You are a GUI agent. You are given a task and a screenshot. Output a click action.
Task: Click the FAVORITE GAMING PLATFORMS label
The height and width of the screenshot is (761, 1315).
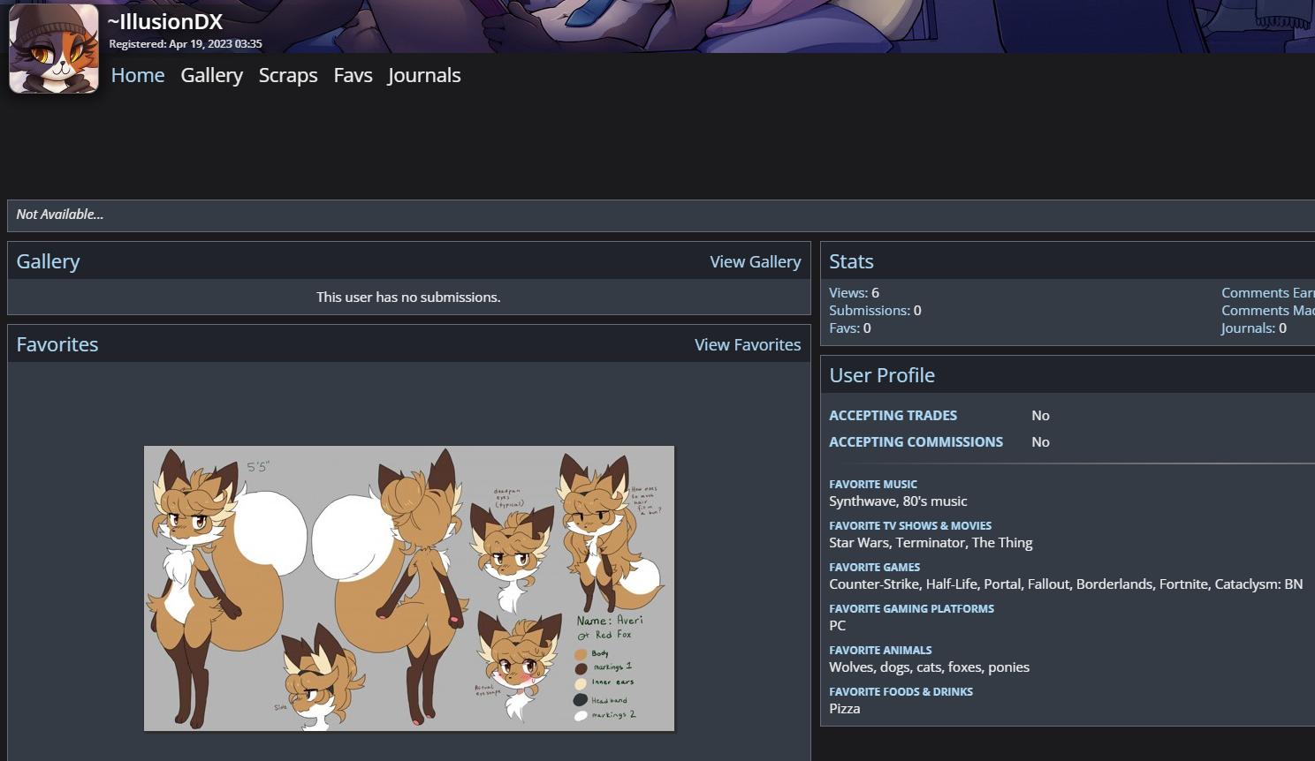(x=911, y=609)
